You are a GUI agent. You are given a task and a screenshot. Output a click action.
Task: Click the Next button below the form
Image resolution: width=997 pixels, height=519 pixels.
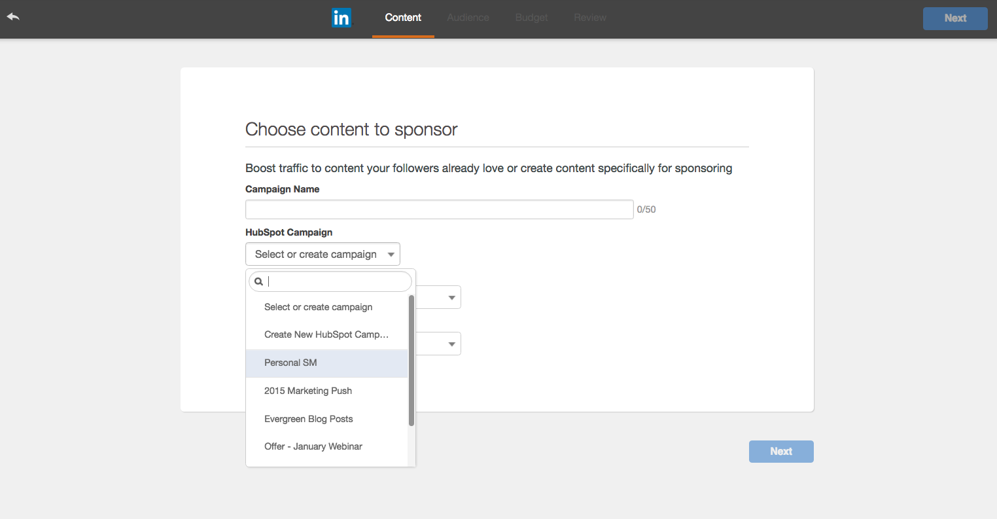(x=781, y=452)
